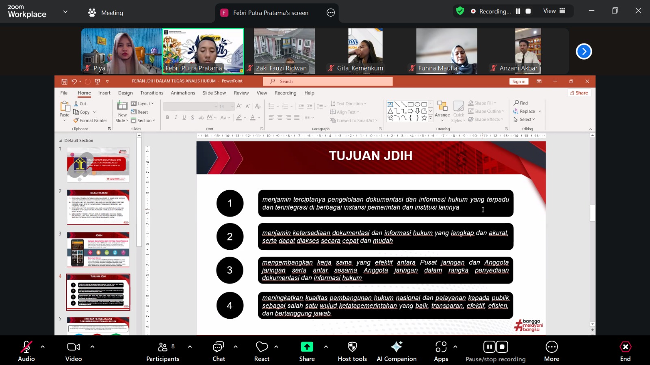Open the Recording ribbon tab
The image size is (650, 365).
click(285, 93)
